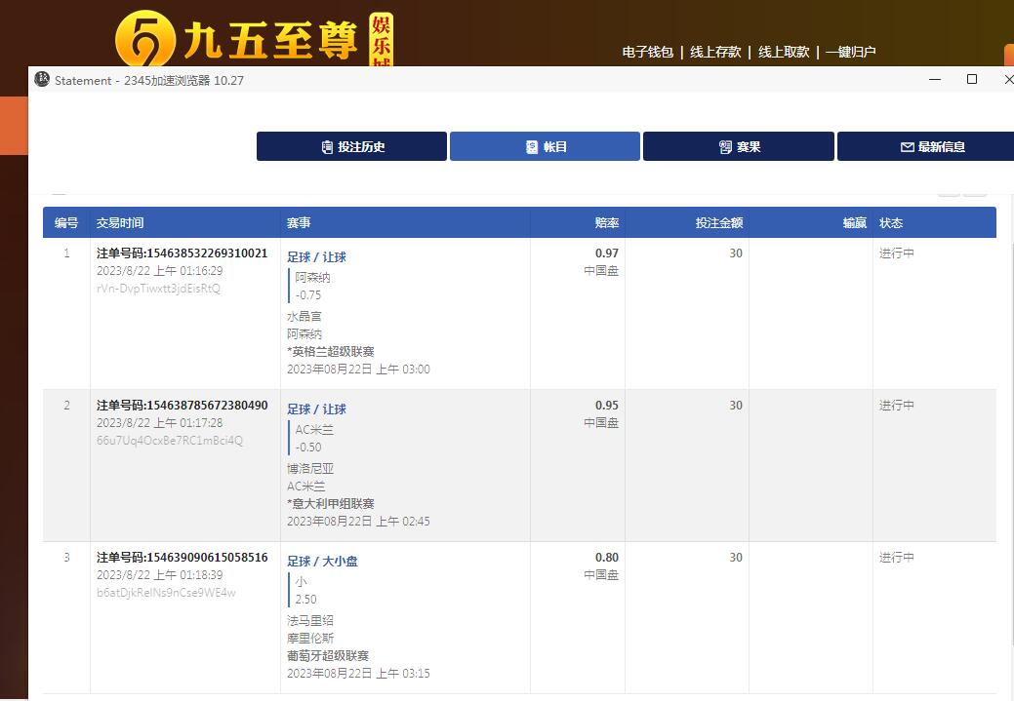
Task: Click the 九五至尊 site logo
Action: [254, 39]
